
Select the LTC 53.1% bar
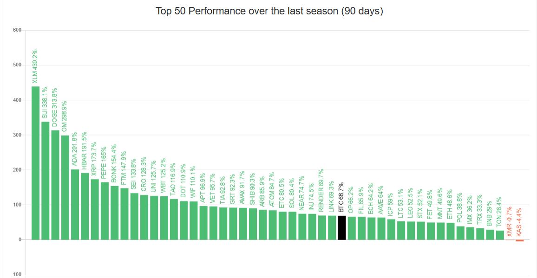point(401,230)
